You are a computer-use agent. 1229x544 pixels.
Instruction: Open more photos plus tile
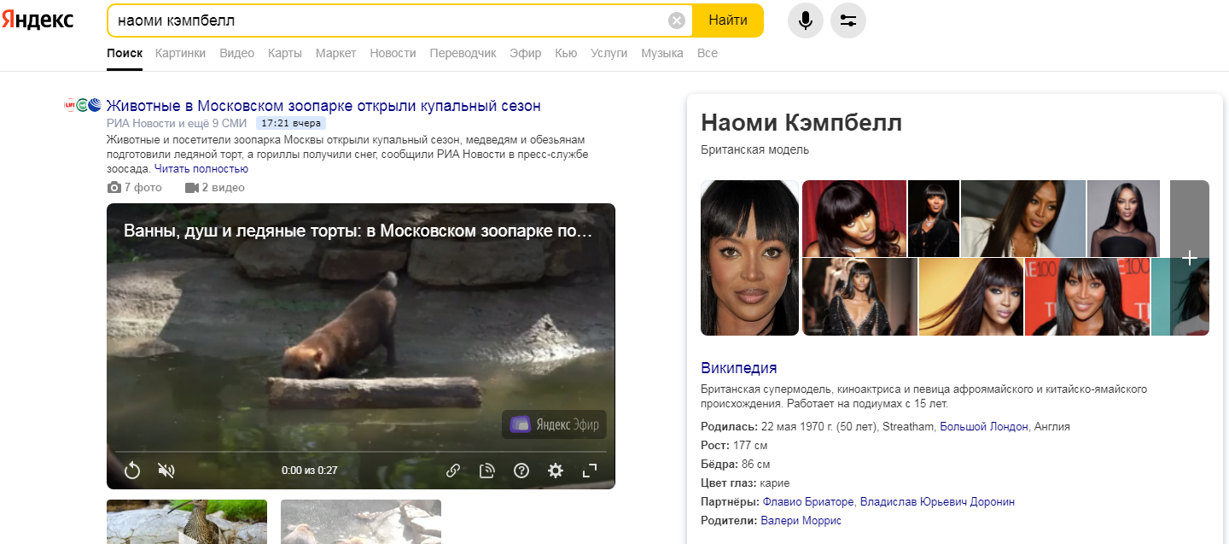[x=1190, y=258]
